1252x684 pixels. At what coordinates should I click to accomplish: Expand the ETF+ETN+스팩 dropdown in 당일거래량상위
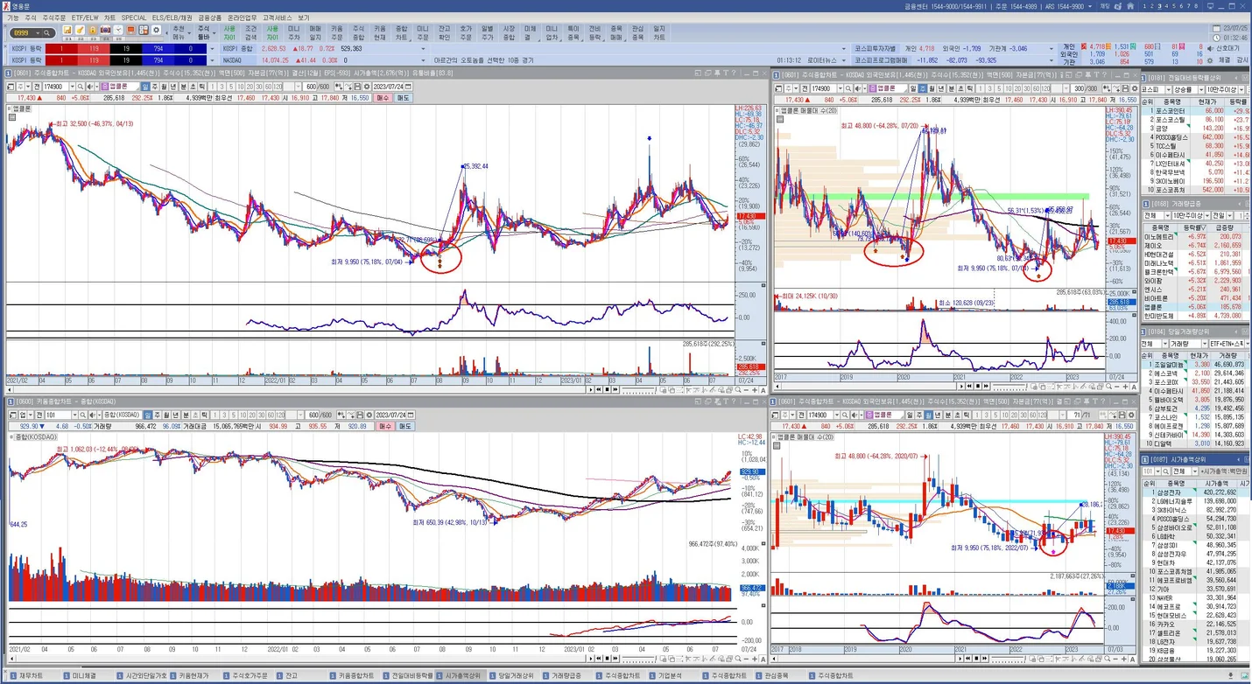pos(1248,344)
